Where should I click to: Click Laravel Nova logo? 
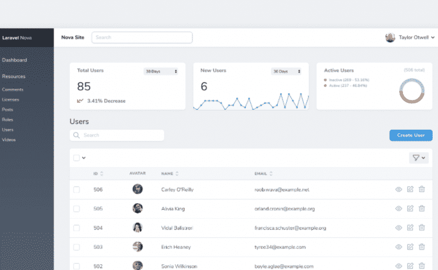tap(17, 38)
